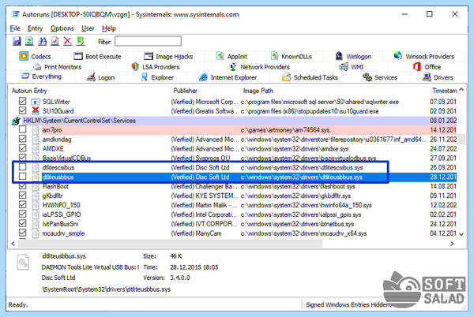Screen dimensions: 474x317
Task: Open the User menu
Action: pos(88,28)
